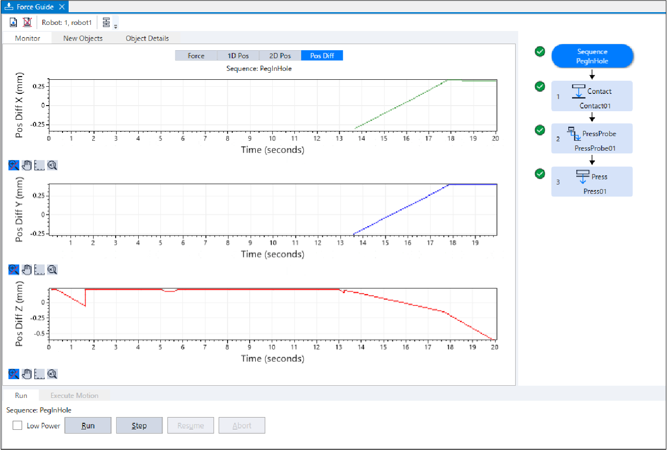
Task: Select pan hand tool under Pos Diff X graph
Action: (x=27, y=165)
